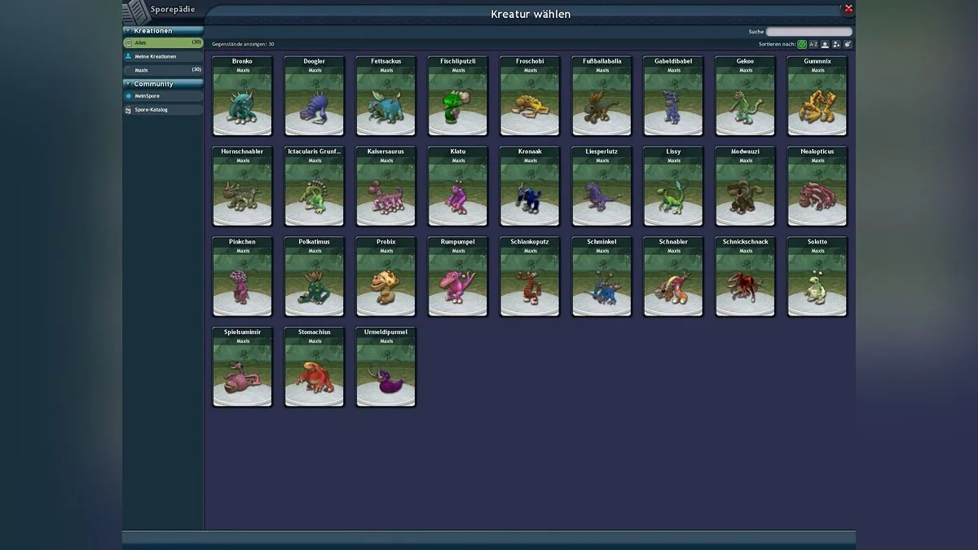
Task: Focus the Suche search field
Action: pos(808,32)
